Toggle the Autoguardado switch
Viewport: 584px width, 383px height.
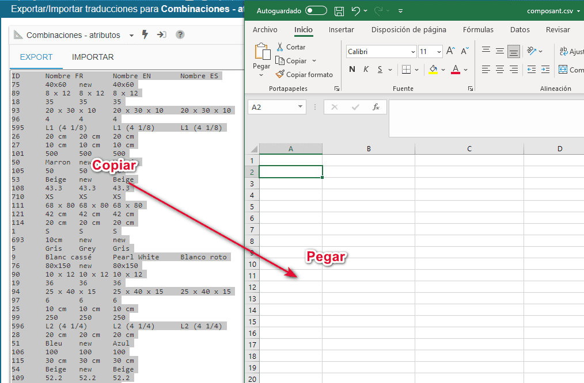(316, 11)
